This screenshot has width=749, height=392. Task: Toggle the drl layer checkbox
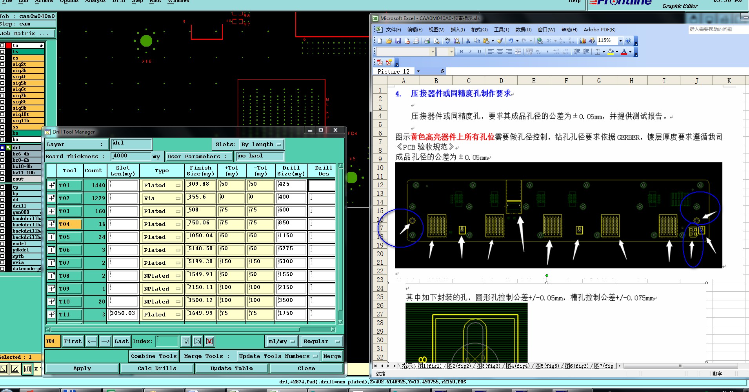(x=3, y=148)
